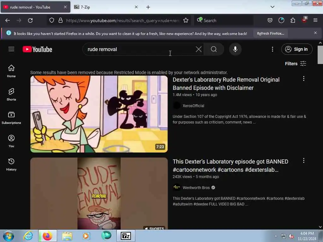
Task: Open the Rude Removal Shorts thumbnail
Action: [99, 193]
